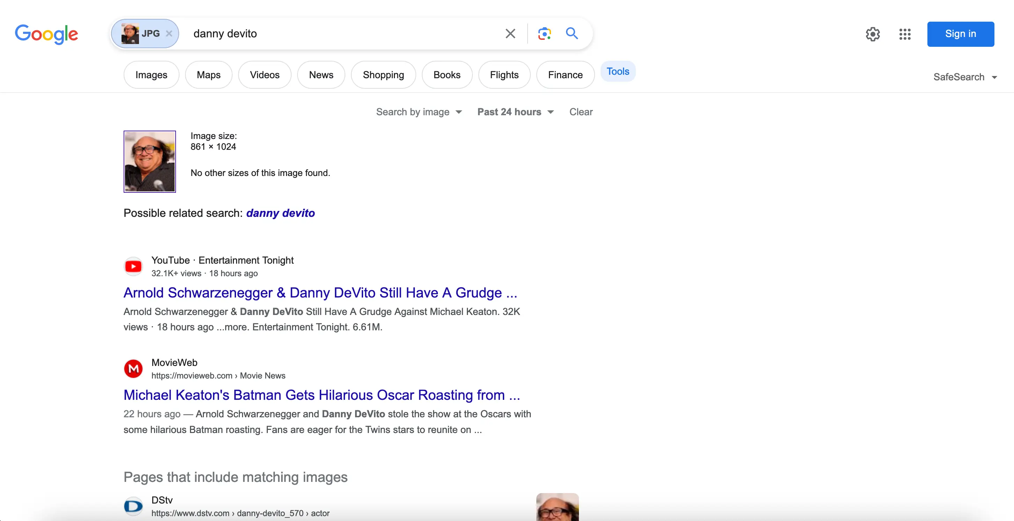
Task: Select the Videos tab
Action: tap(264, 74)
